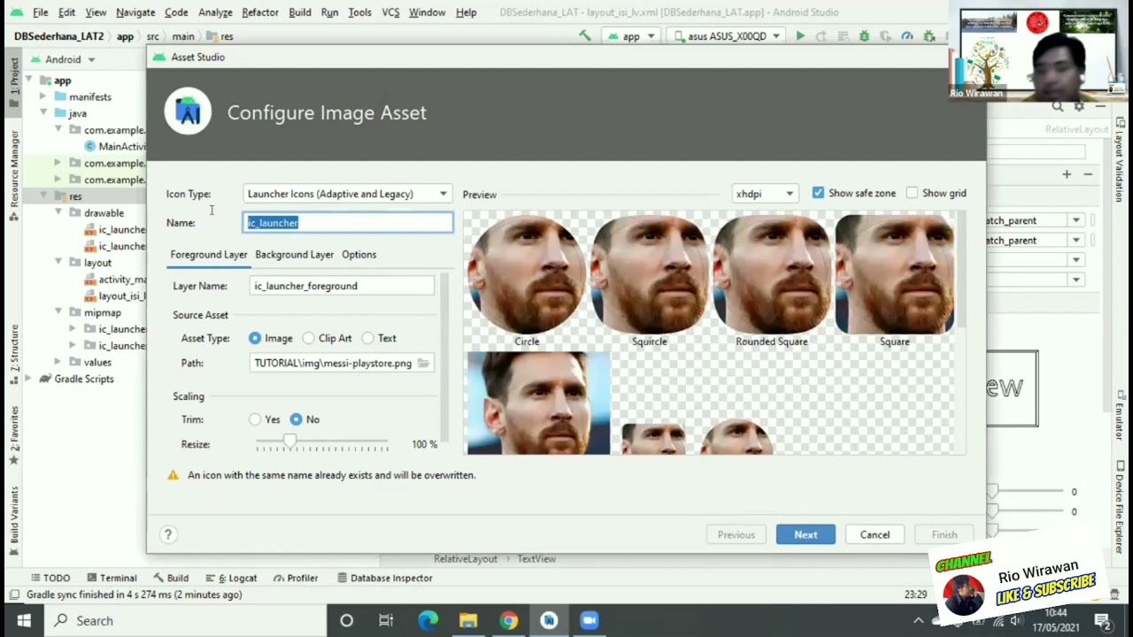This screenshot has height=637, width=1133.
Task: Click the Zoom app taskbar icon
Action: [589, 620]
